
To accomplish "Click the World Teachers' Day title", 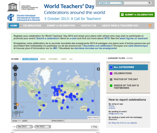I will tap(69, 6).
